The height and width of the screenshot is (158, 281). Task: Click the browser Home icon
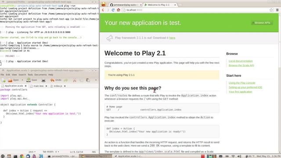tap(119, 10)
